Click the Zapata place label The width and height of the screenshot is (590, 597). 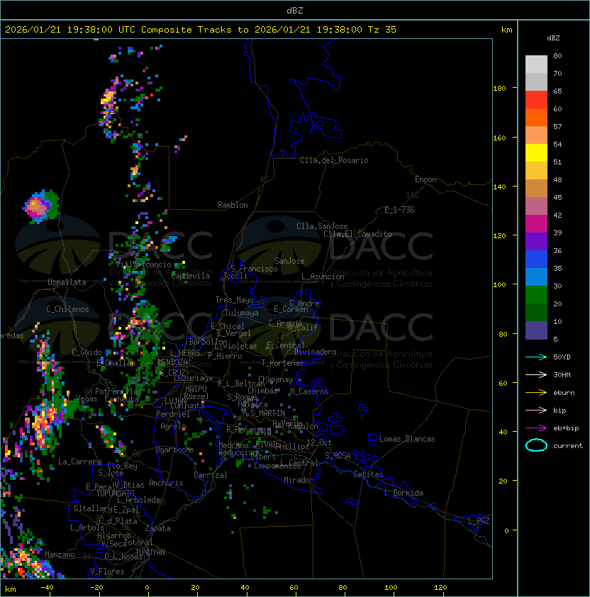tap(157, 528)
